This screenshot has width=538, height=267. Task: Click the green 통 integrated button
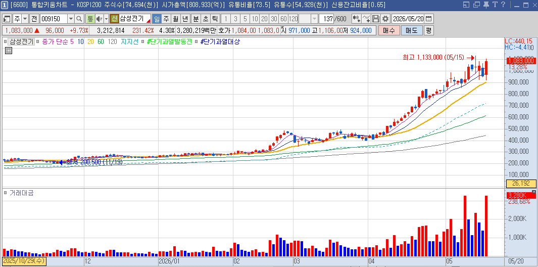pyautogui.click(x=90, y=19)
